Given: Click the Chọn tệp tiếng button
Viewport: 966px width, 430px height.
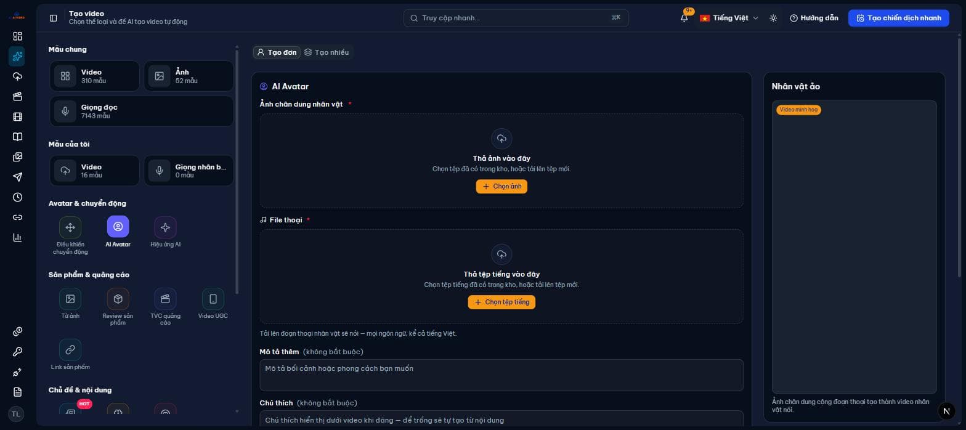Looking at the screenshot, I should click(501, 302).
